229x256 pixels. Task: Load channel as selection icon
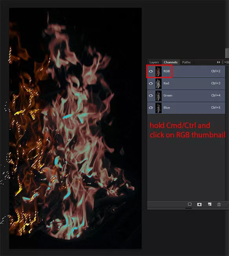point(190,204)
